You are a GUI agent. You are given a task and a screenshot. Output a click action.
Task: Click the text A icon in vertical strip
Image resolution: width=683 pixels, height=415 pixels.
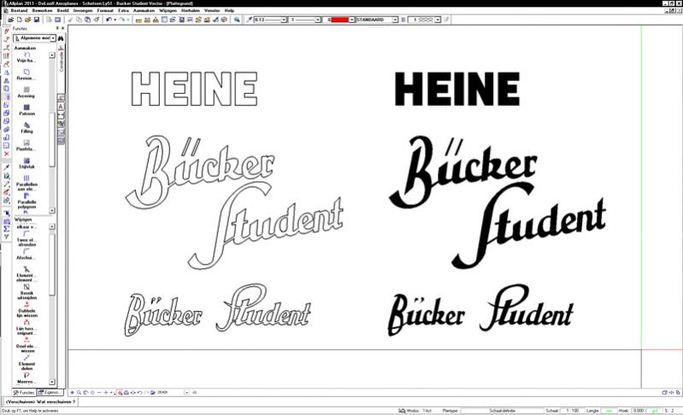(61, 107)
